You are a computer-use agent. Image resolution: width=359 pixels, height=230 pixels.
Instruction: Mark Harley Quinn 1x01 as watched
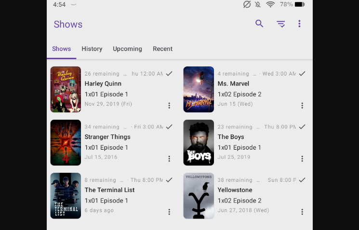[169, 74]
